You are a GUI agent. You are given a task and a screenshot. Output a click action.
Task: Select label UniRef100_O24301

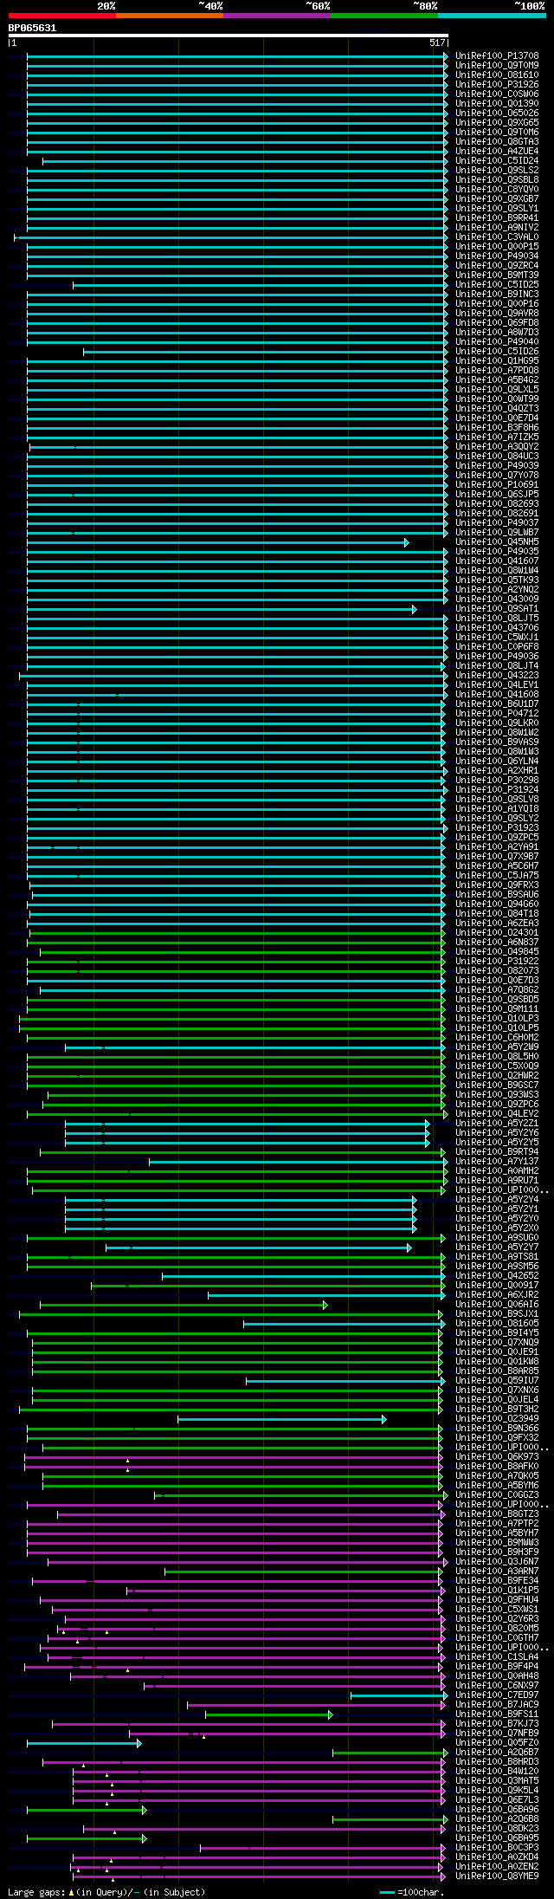497,933
